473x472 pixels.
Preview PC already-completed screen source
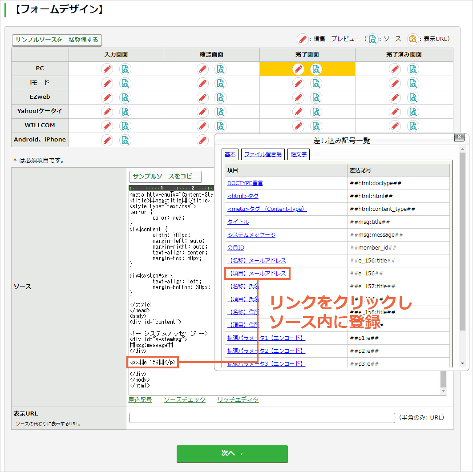tap(413, 69)
